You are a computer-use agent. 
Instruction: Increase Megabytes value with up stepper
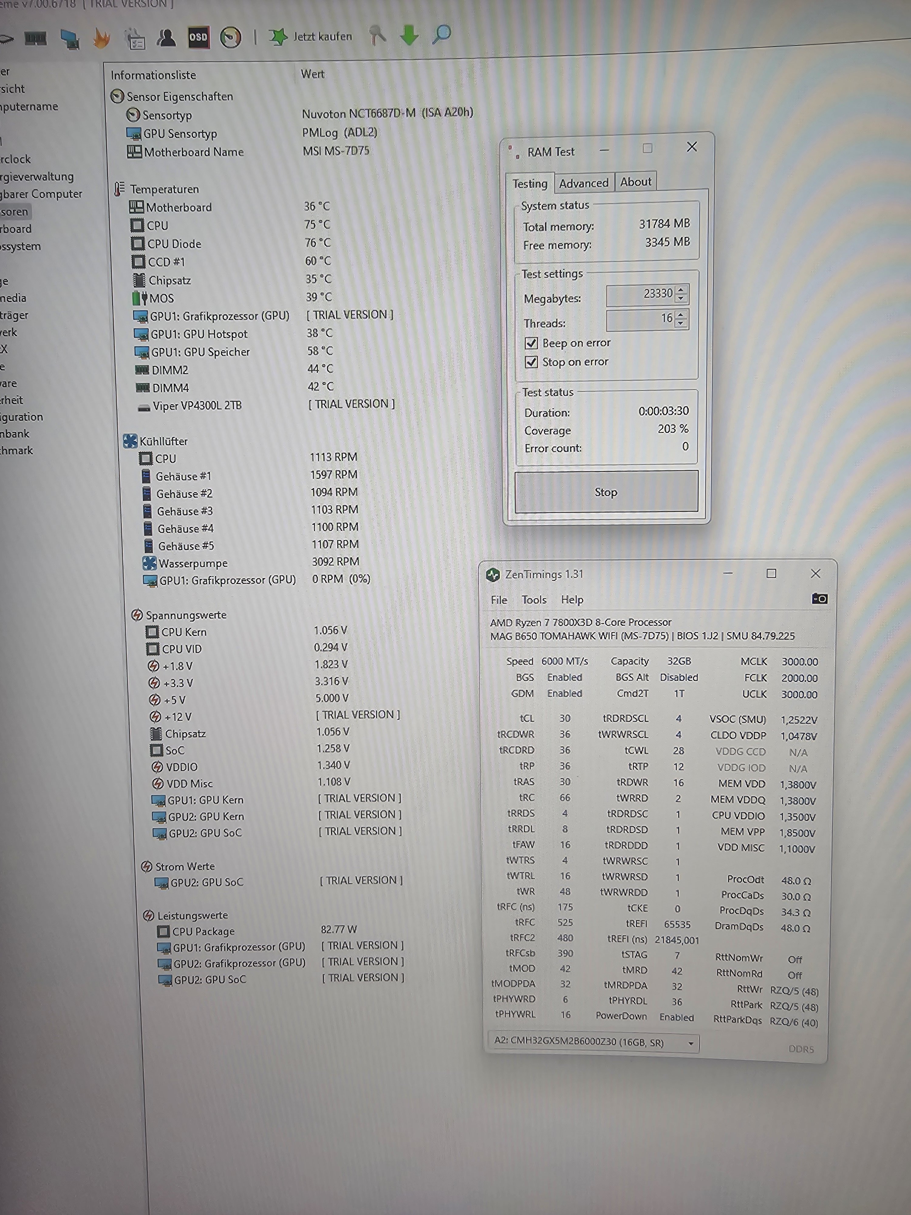click(681, 289)
